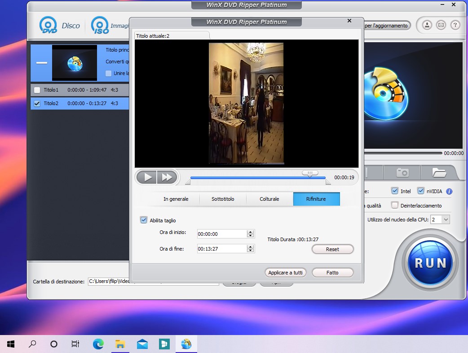Open the ISO image source button

coord(110,25)
